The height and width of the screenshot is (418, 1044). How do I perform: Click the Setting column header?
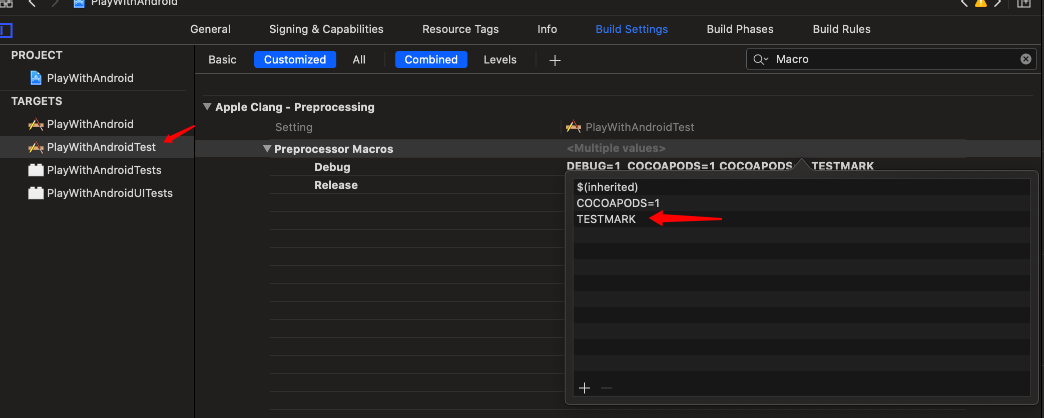pyautogui.click(x=294, y=127)
